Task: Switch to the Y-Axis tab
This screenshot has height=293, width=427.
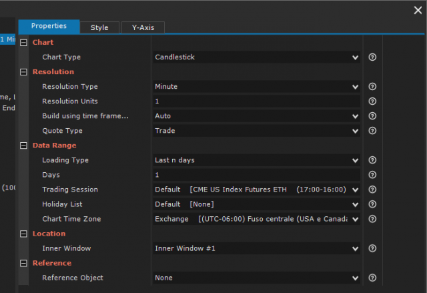Action: [143, 27]
